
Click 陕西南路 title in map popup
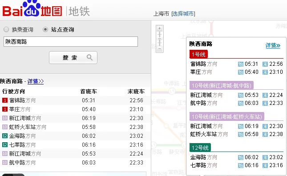pyautogui.click(x=201, y=44)
